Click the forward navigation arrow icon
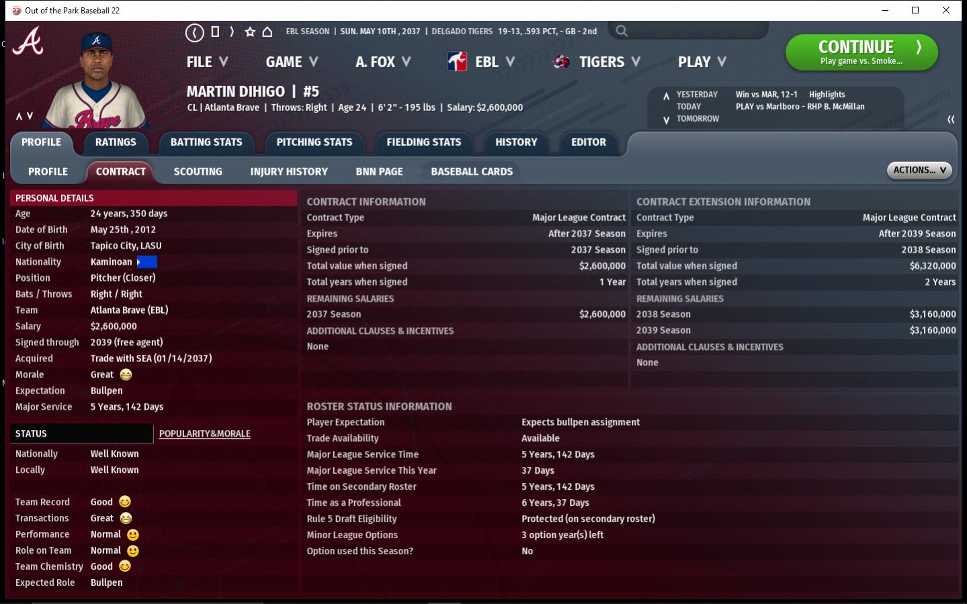967x604 pixels. click(x=232, y=32)
